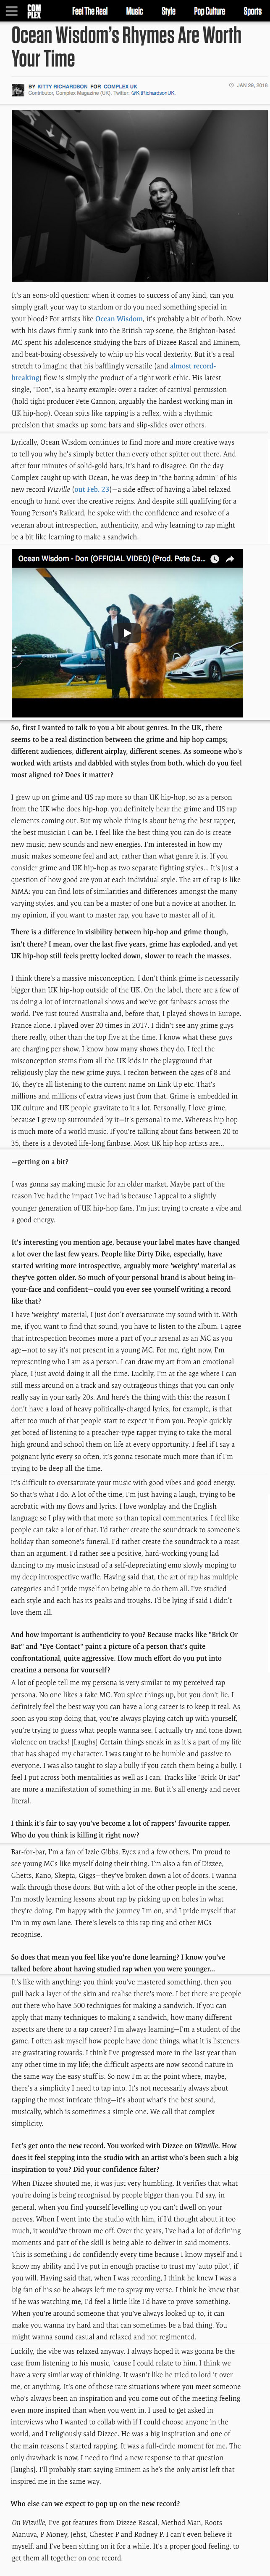The image size is (270, 2576).
Task: Click the article headline
Action: click(x=126, y=48)
